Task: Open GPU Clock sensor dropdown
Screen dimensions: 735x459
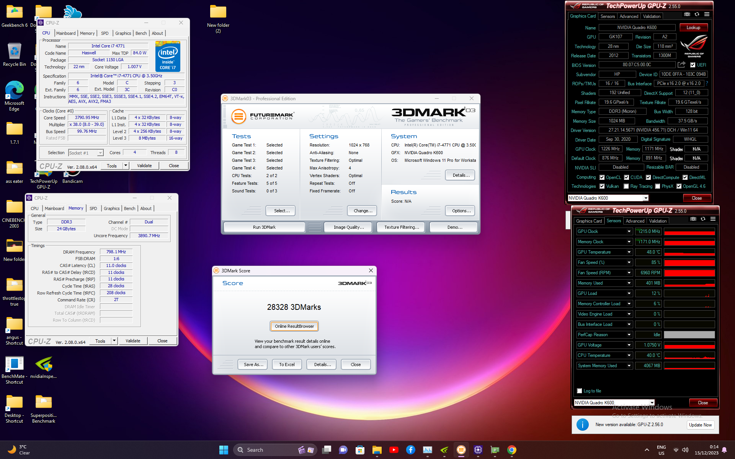Action: pyautogui.click(x=629, y=231)
